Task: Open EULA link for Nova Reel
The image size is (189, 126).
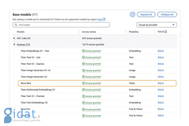Action: 161,83
